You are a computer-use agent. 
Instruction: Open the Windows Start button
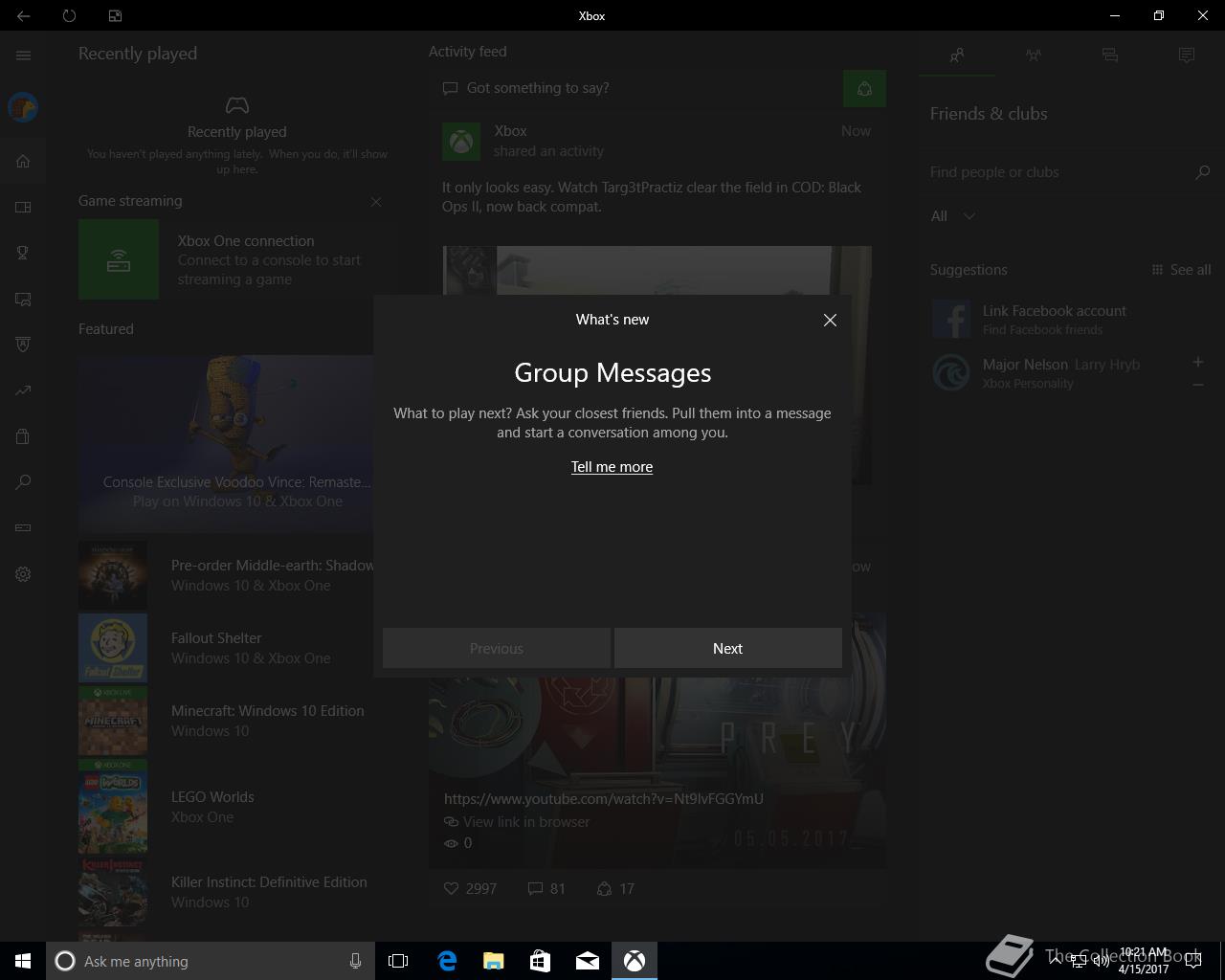[x=23, y=961]
